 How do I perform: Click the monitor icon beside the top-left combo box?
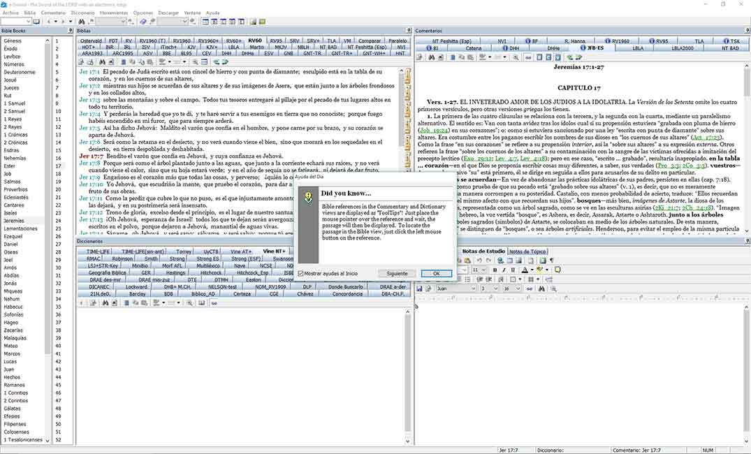[x=36, y=22]
